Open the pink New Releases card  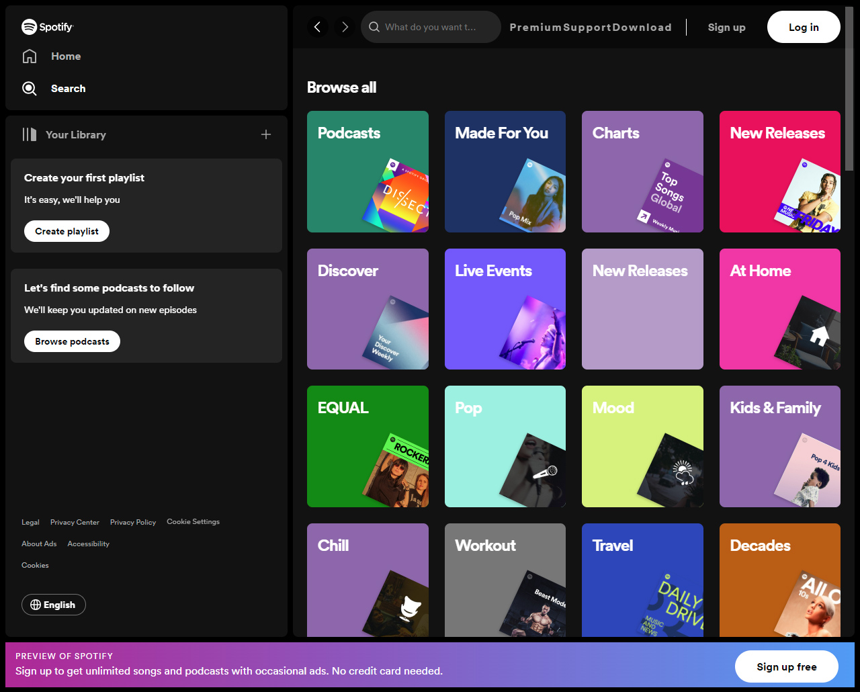pos(780,172)
